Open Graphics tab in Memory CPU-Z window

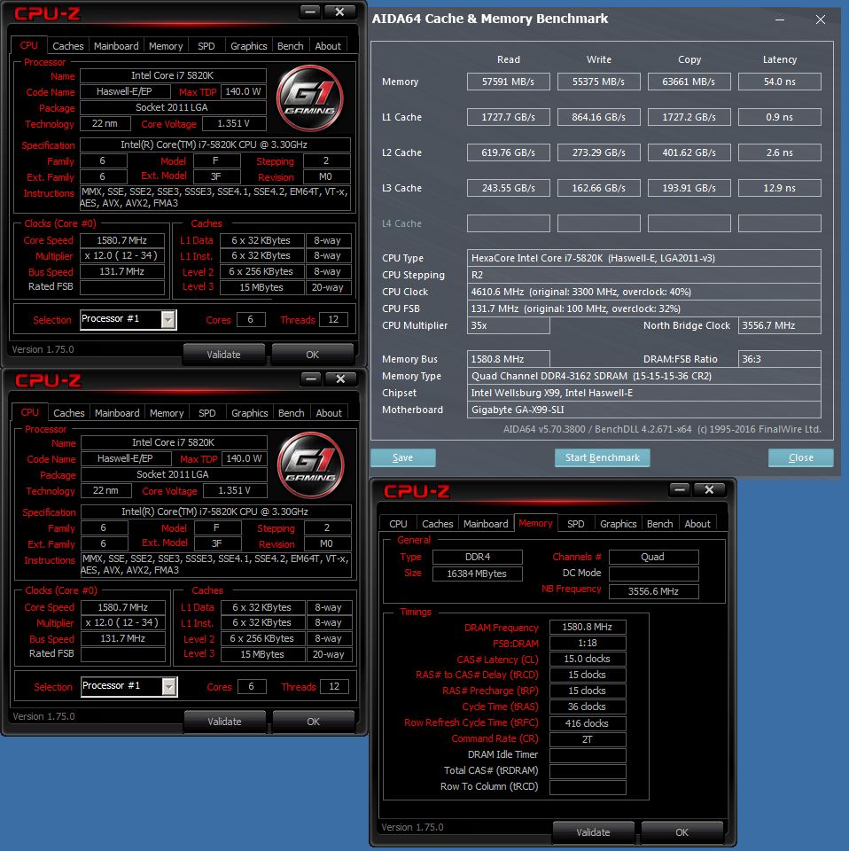pyautogui.click(x=618, y=524)
